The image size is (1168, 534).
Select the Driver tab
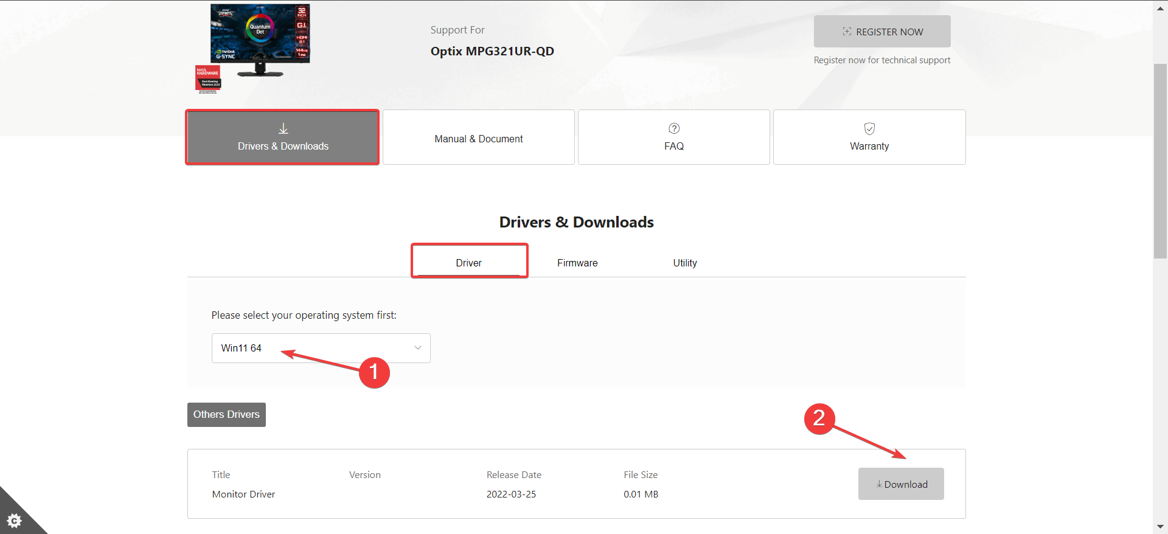[x=469, y=262]
